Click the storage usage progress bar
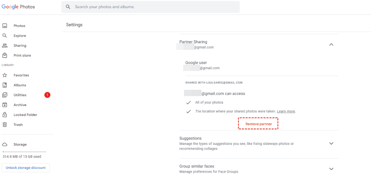This screenshot has width=371, height=180. [24, 152]
